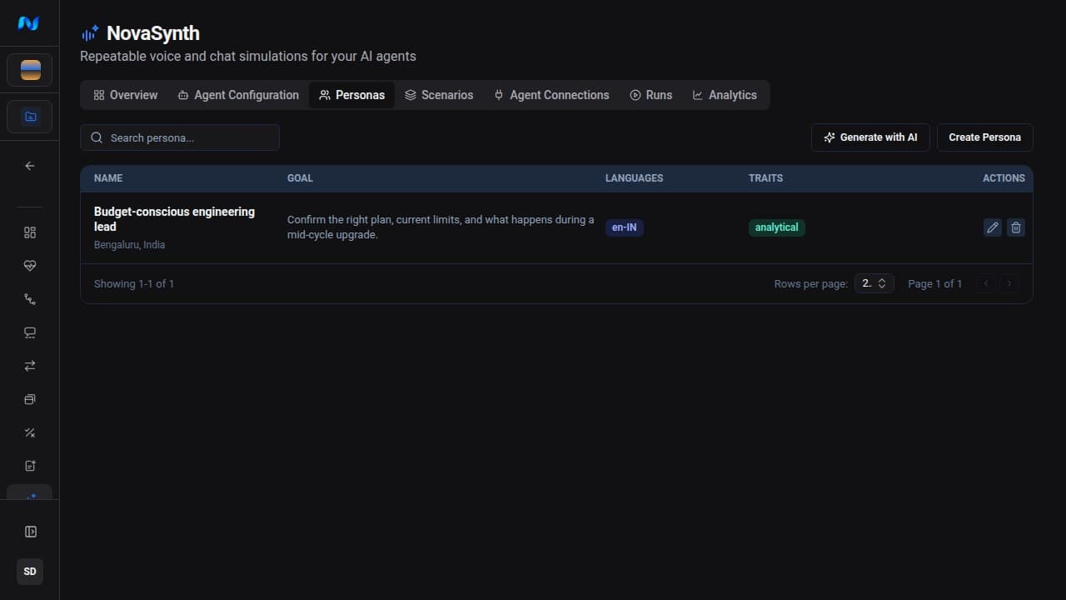
Task: Select the Personas tab
Action: [x=351, y=95]
